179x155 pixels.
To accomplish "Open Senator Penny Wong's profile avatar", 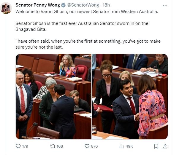I will [6, 8].
